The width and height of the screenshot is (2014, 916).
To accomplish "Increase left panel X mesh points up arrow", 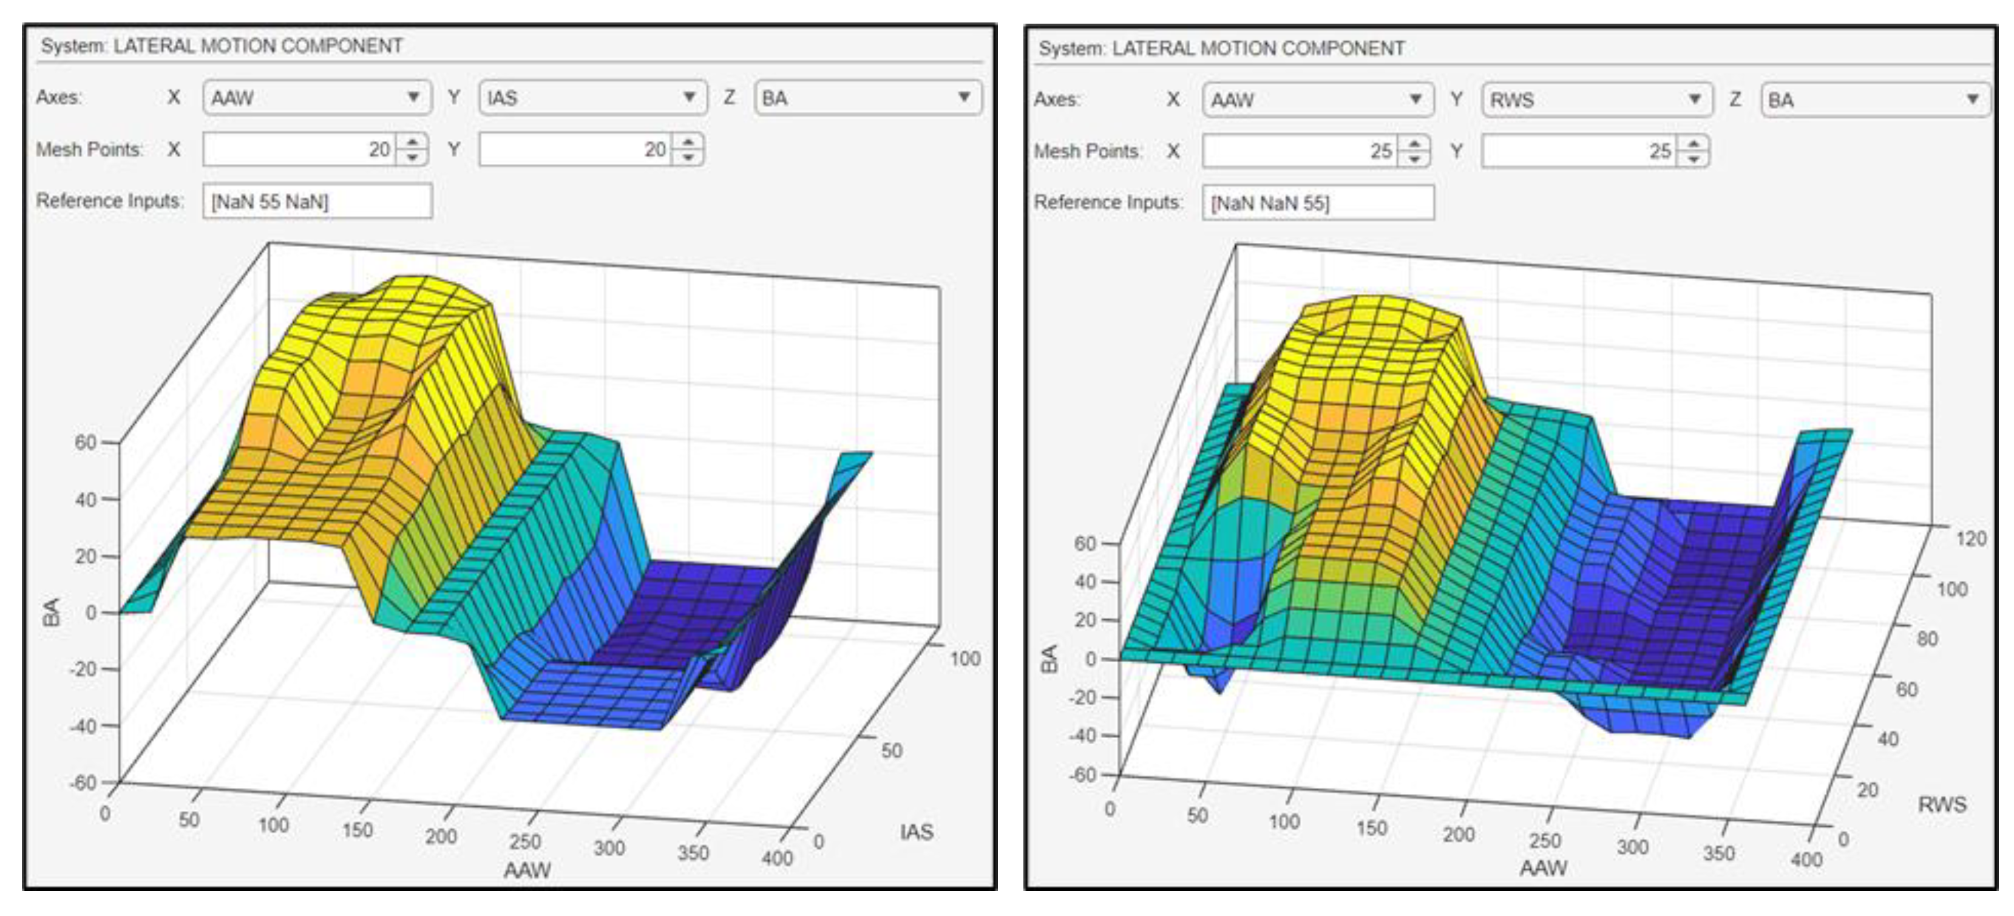I will pos(412,141).
